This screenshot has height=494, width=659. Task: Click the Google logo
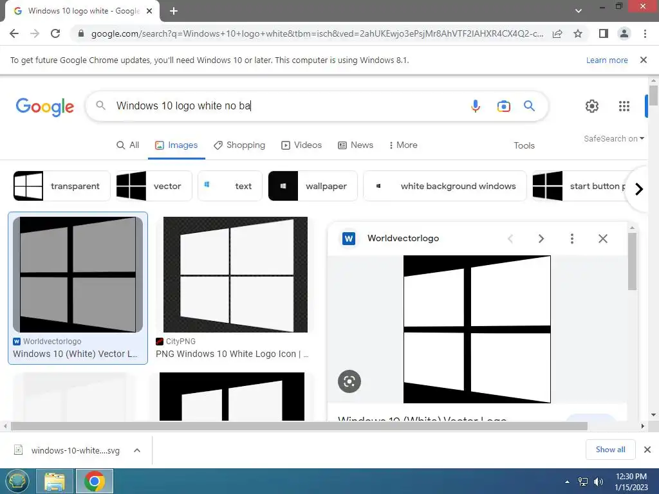point(45,107)
